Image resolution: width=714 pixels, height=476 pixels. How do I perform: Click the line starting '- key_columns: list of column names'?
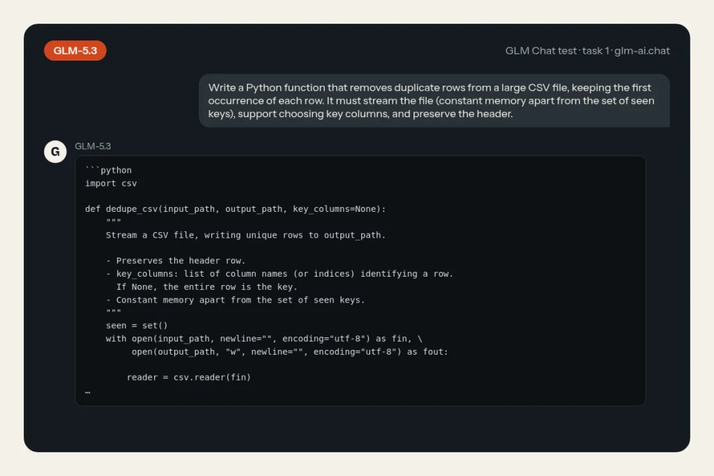pos(279,274)
